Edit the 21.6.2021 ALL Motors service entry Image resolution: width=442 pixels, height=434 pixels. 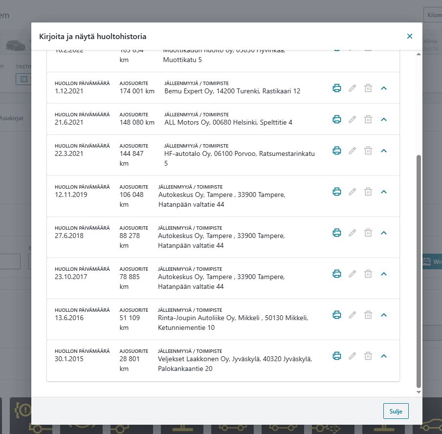352,119
